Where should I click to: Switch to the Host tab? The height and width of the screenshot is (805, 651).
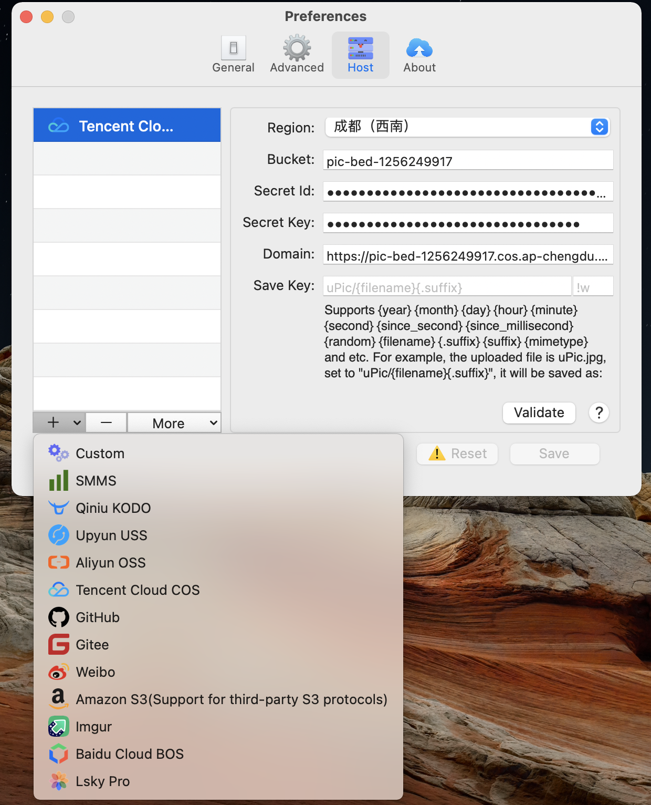click(x=361, y=55)
